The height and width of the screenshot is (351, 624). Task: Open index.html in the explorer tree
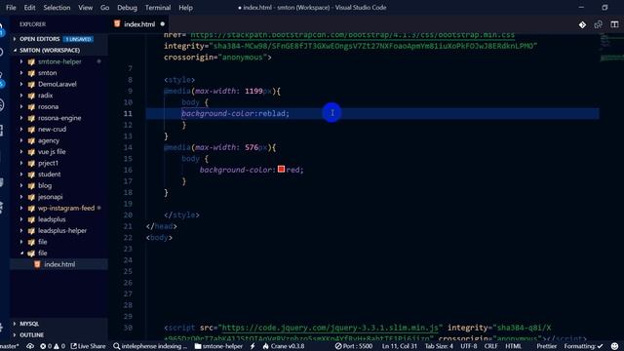(x=58, y=264)
